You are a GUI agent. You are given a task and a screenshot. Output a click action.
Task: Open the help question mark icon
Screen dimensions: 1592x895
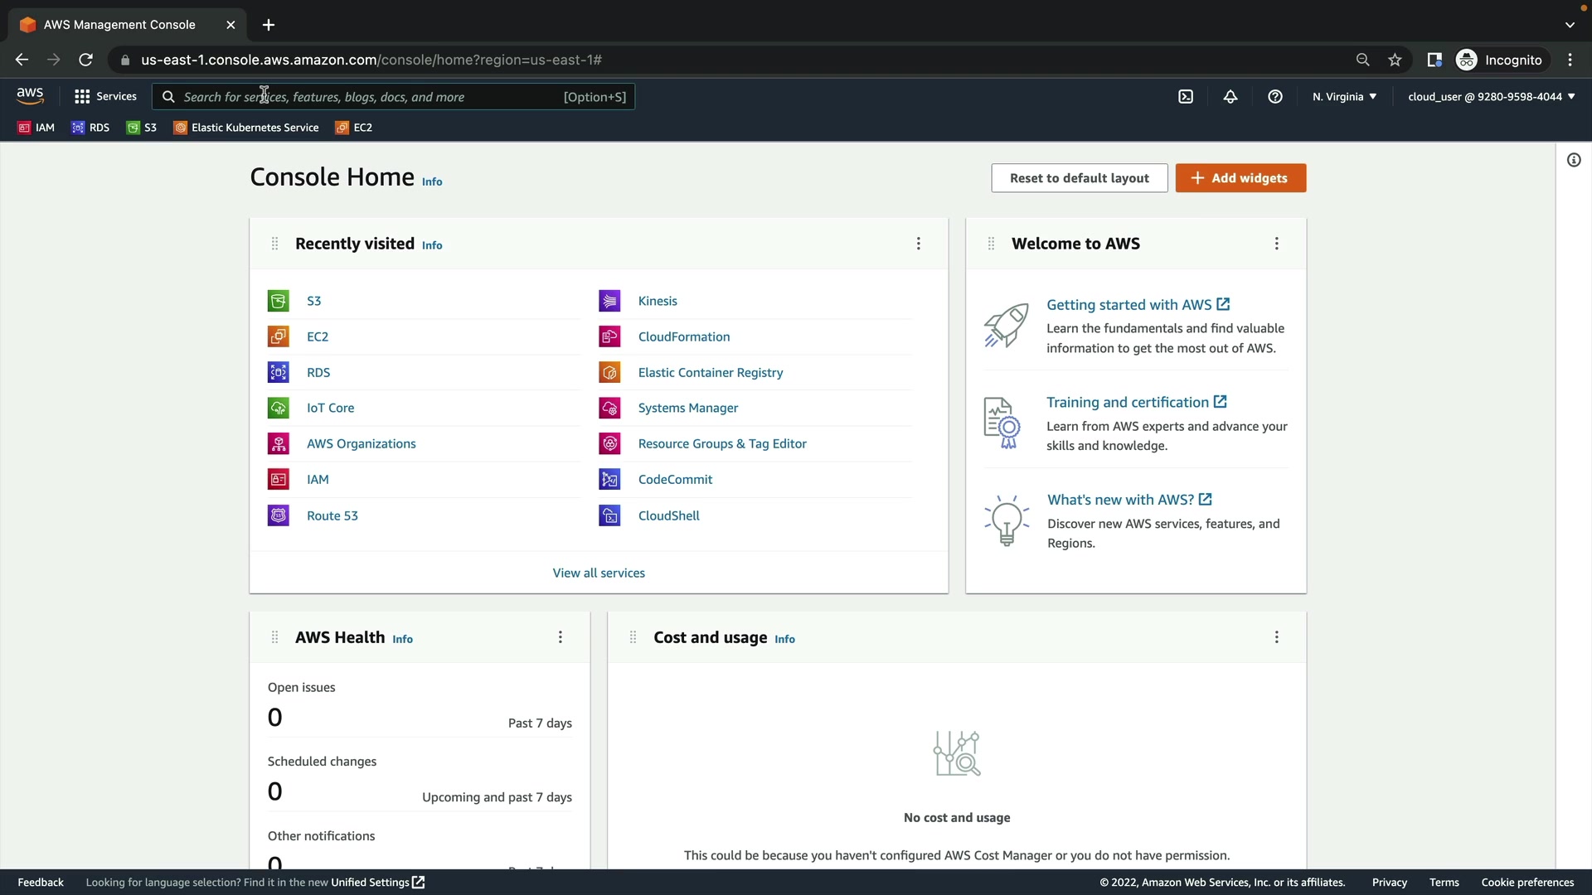point(1275,97)
